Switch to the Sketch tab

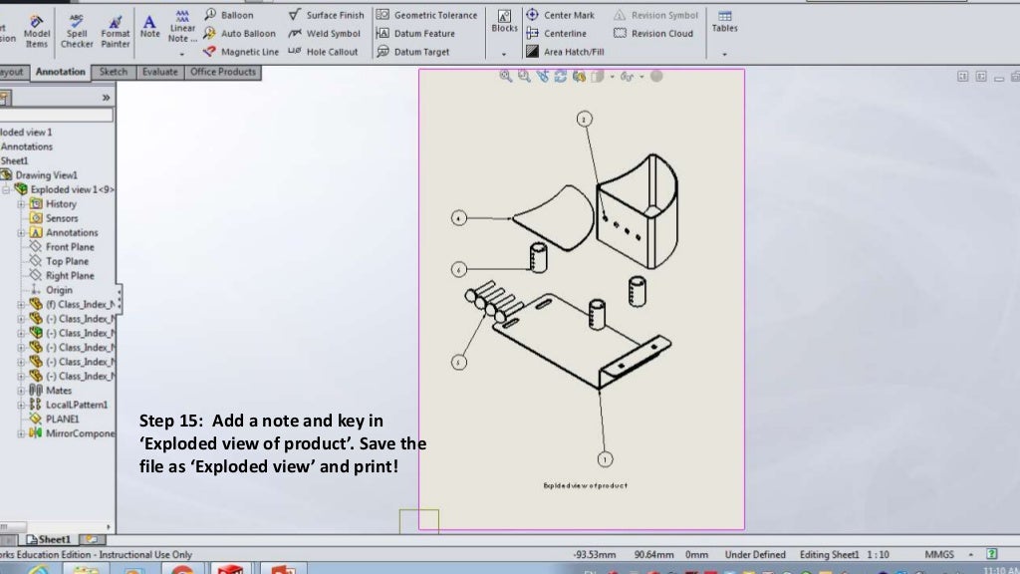coord(114,72)
